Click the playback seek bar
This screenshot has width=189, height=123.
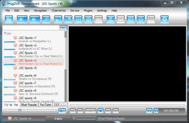click(127, 105)
